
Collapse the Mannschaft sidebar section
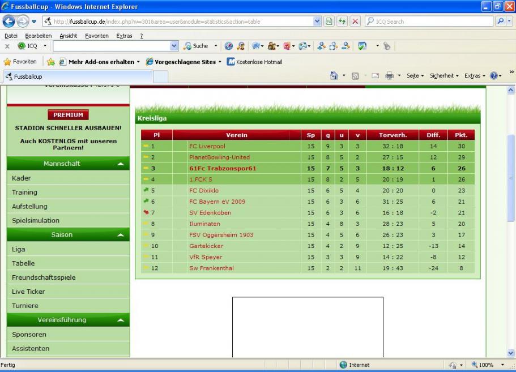click(x=120, y=164)
